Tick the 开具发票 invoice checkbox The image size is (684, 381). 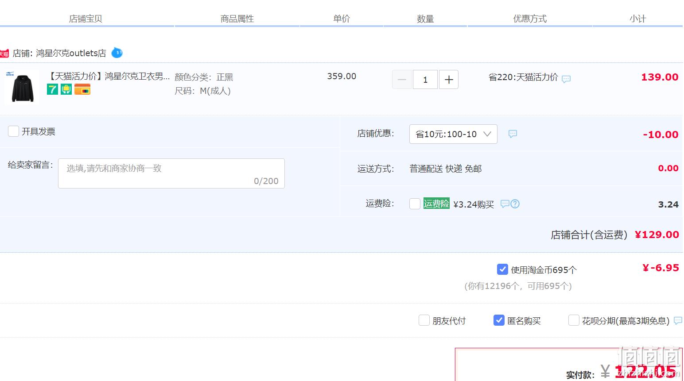click(14, 131)
